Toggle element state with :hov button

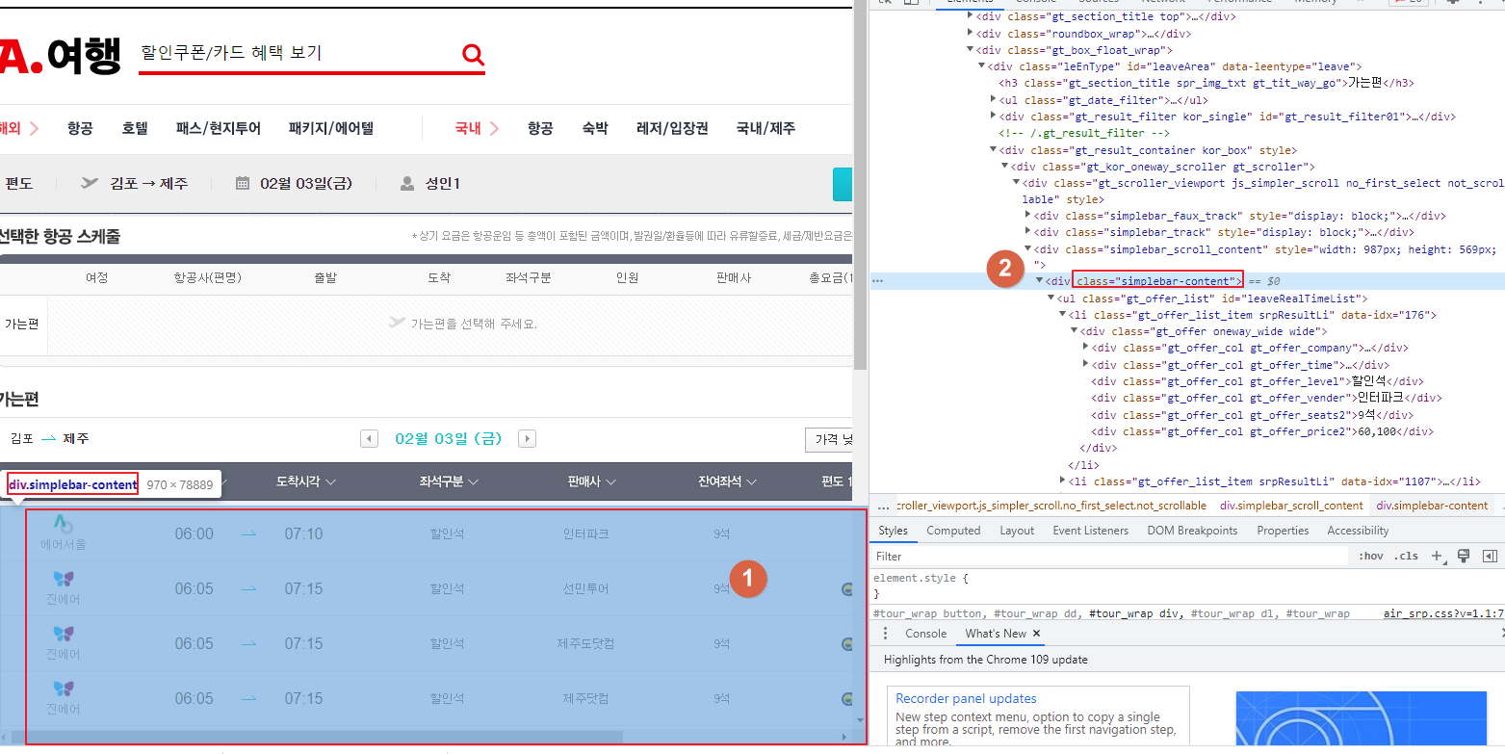(x=1371, y=556)
